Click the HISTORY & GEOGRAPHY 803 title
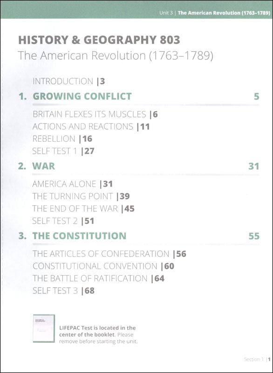Viewport: 273px width, 373px height. click(x=99, y=40)
